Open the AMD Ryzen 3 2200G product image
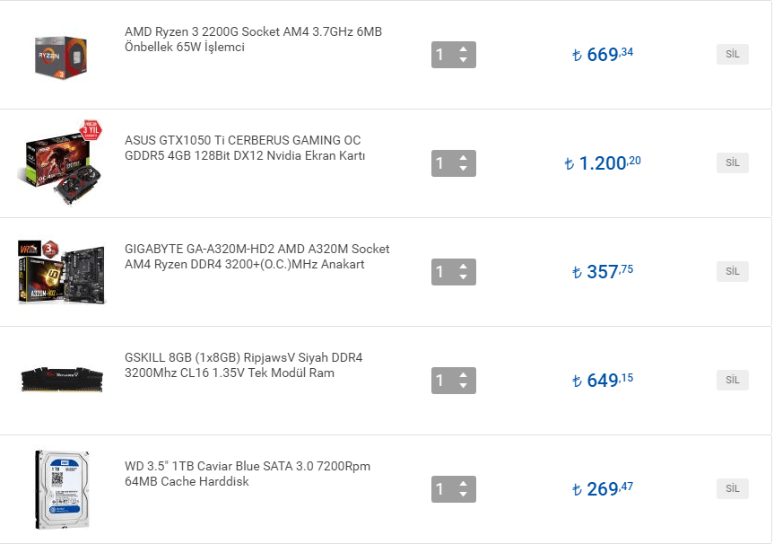The width and height of the screenshot is (774, 544). point(59,55)
